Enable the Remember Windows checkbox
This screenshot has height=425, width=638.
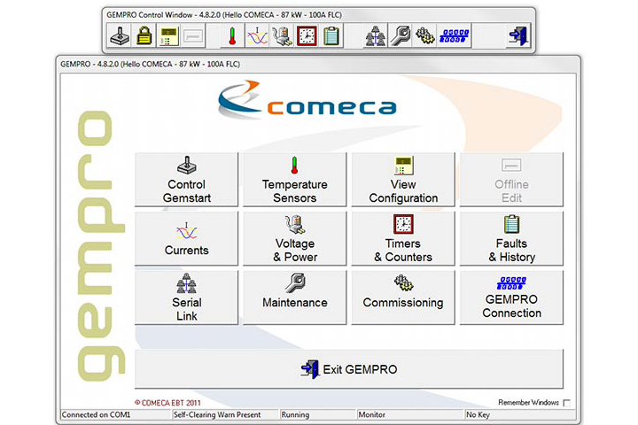point(566,403)
